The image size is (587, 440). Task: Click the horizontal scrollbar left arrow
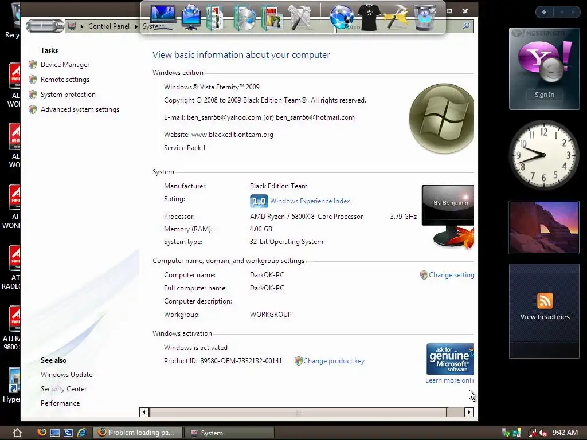point(144,412)
